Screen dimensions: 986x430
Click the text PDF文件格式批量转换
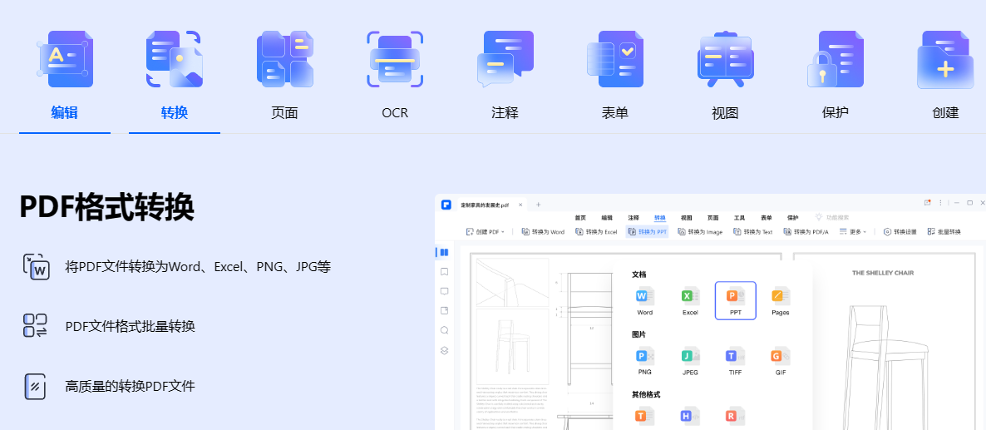click(x=131, y=326)
